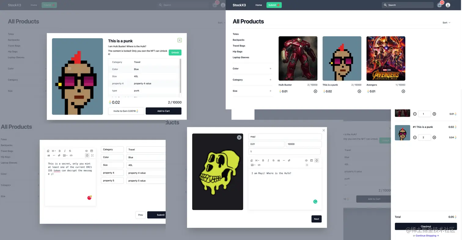This screenshot has width=462, height=240.
Task: Click the dark Add to Cart button in the punk dialog
Action: coord(163,111)
